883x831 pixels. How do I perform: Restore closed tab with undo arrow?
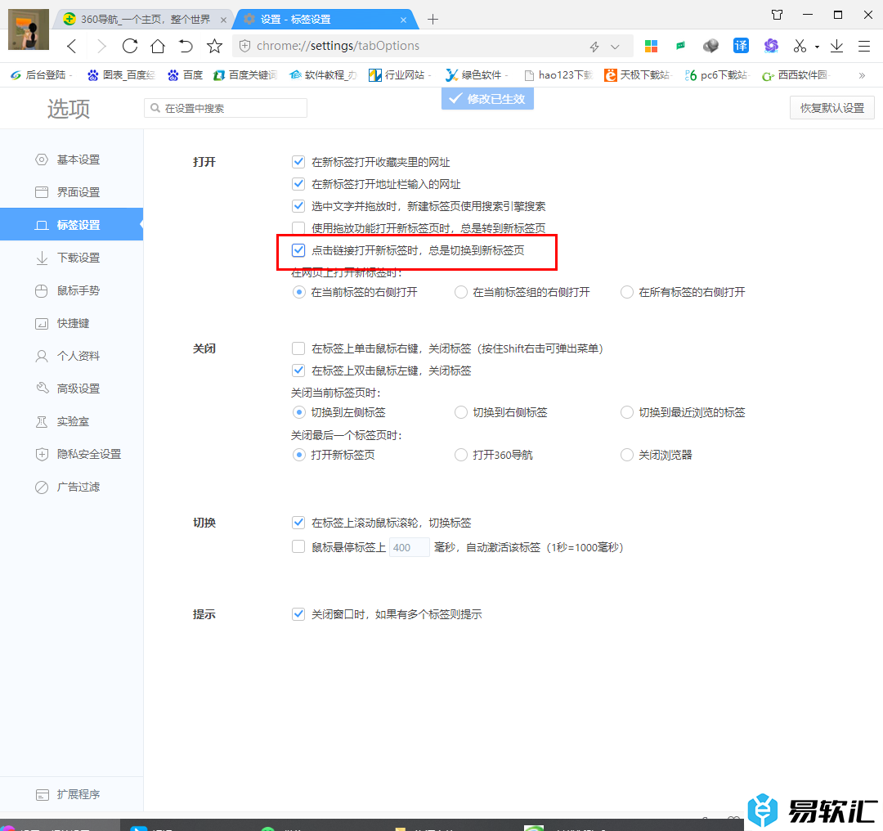point(186,46)
